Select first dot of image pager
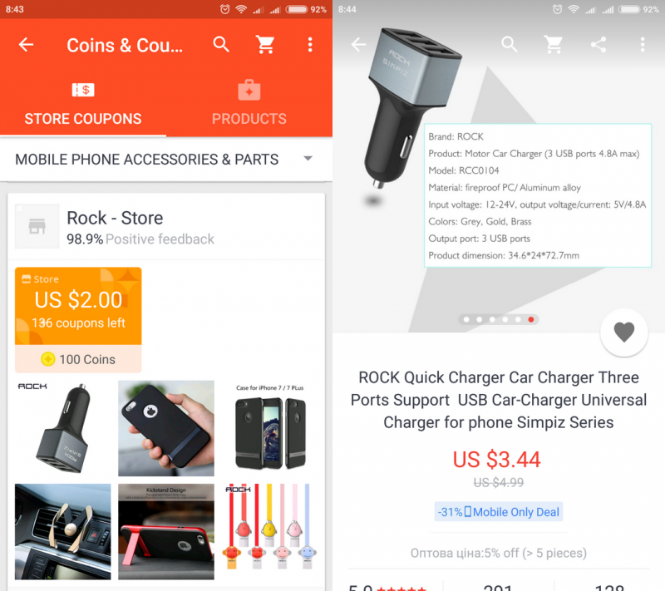The image size is (665, 591). 466,319
